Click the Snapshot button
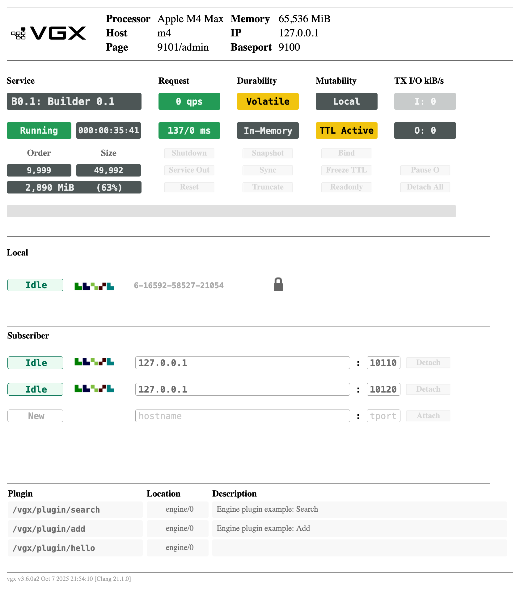Screen dimensions: 520x599 (x=268, y=153)
